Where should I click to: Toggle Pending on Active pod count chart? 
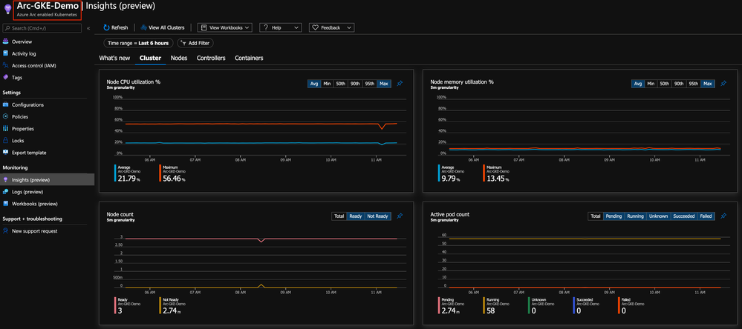click(x=614, y=216)
